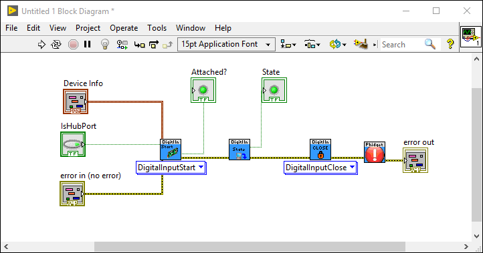Screen dimensions: 483x253
Task: Open the View menu
Action: (x=58, y=28)
